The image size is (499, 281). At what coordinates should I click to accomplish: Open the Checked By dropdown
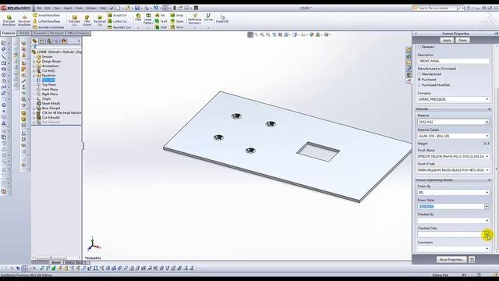487,220
